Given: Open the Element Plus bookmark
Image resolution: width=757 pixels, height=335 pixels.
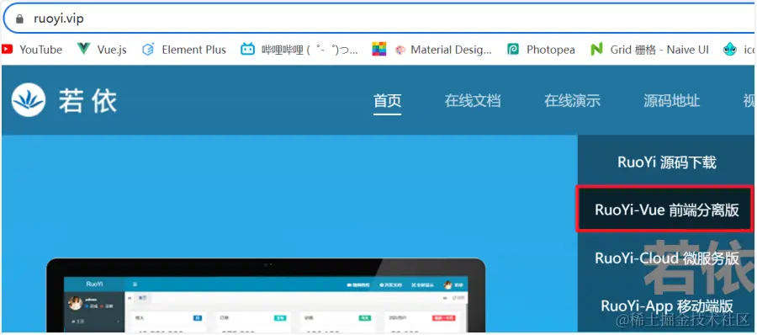Looking at the screenshot, I should (184, 50).
